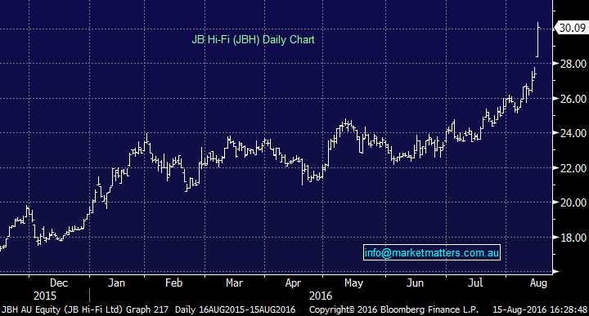Select the Jun month label

415,283
